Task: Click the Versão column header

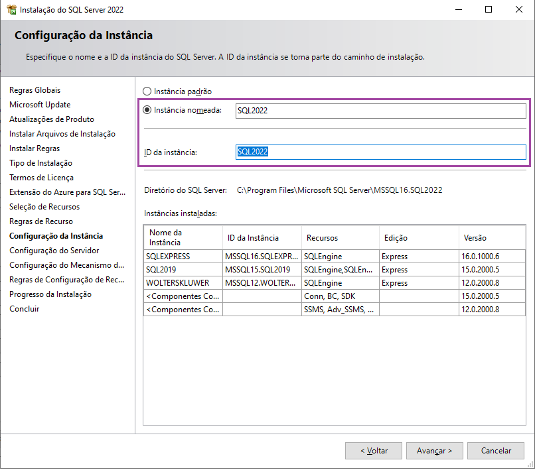Action: pyautogui.click(x=492, y=237)
